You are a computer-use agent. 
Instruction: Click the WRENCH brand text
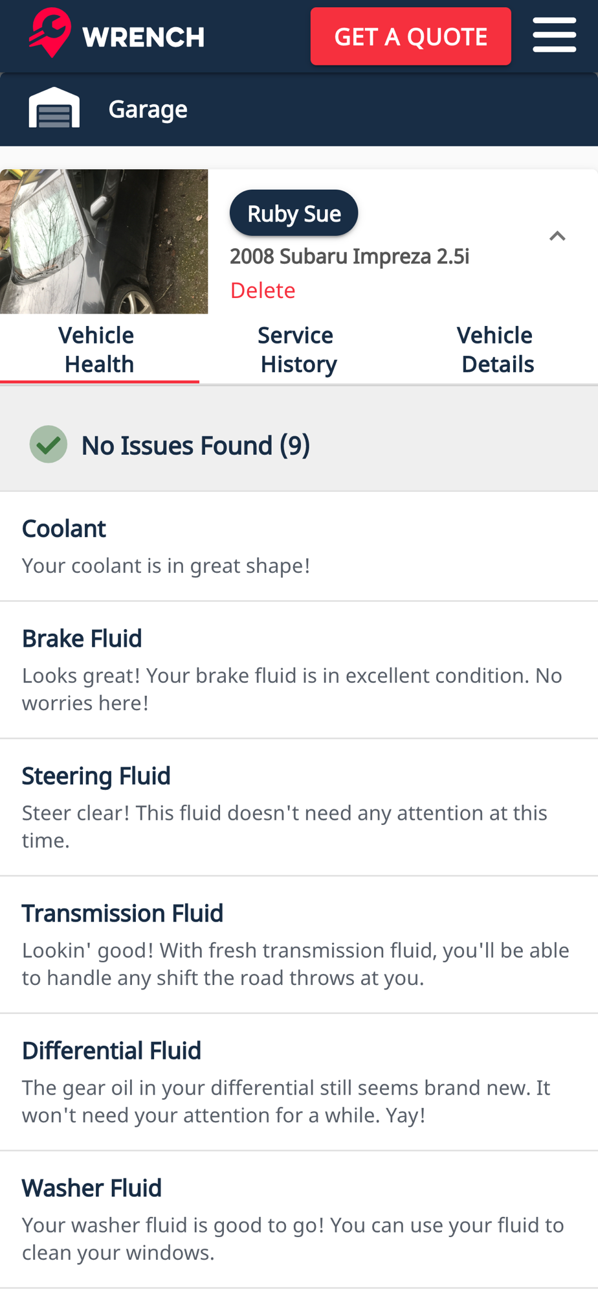pyautogui.click(x=144, y=37)
